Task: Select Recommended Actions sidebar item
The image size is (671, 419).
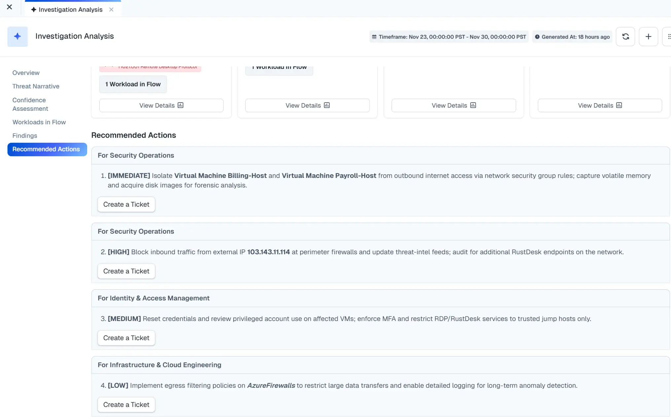Action: (x=47, y=149)
